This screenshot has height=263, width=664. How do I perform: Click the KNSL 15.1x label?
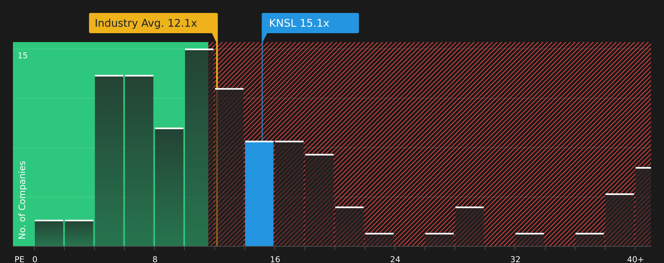click(x=310, y=23)
